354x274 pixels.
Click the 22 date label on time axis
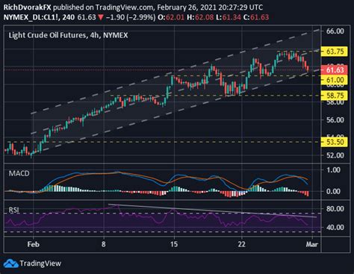tap(241, 244)
